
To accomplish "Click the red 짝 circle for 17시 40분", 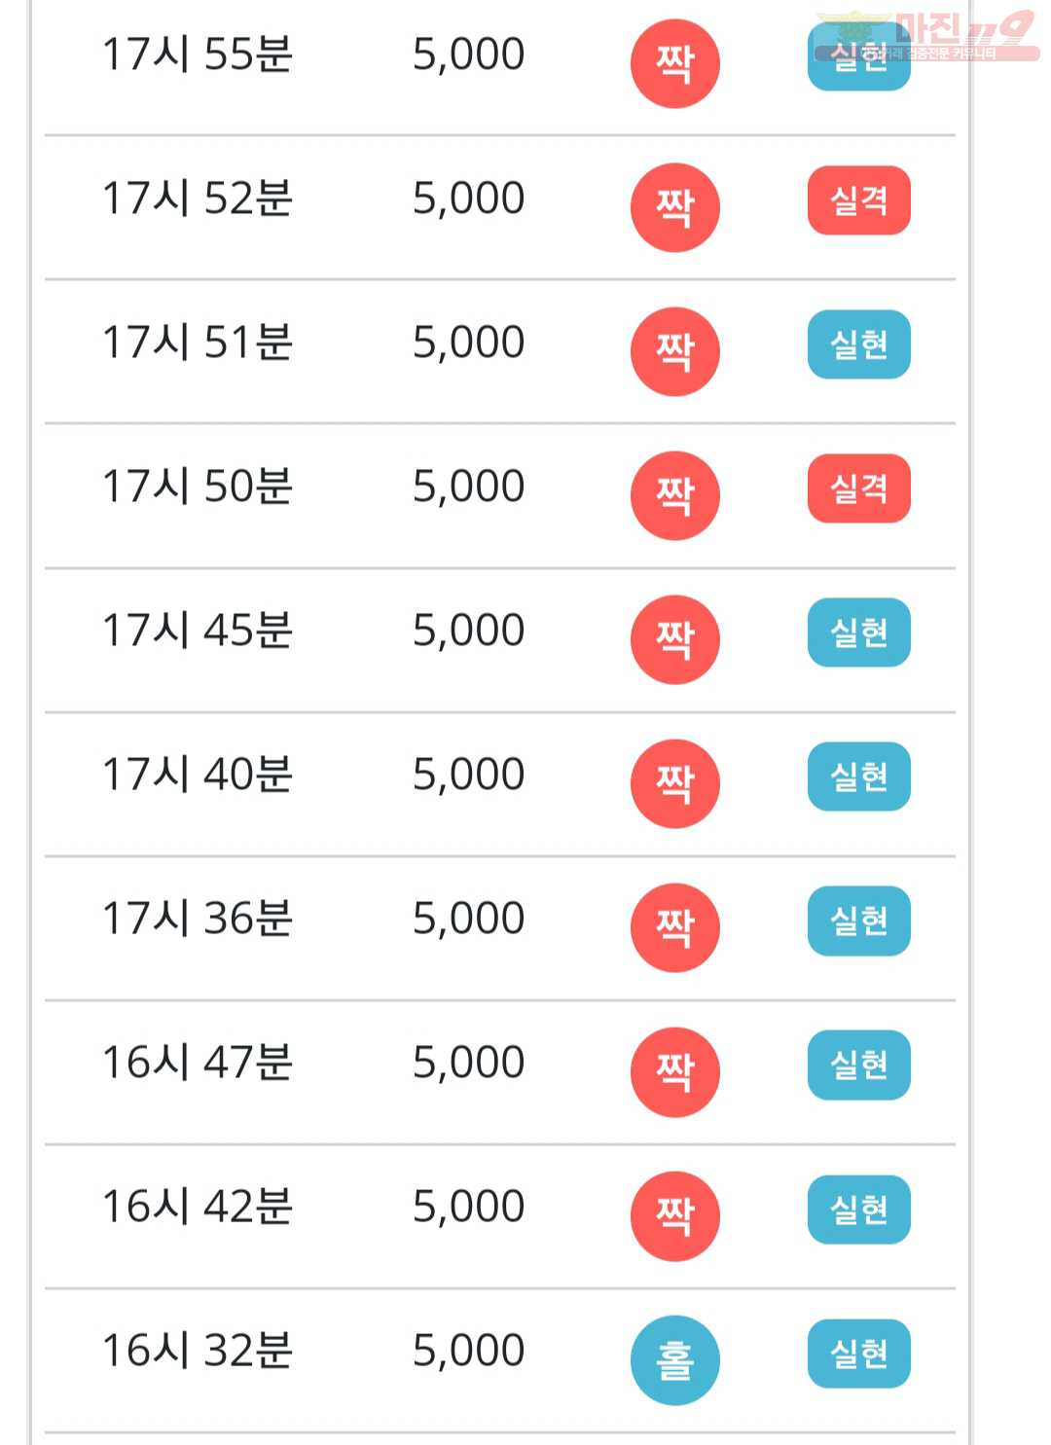I will 674,783.
